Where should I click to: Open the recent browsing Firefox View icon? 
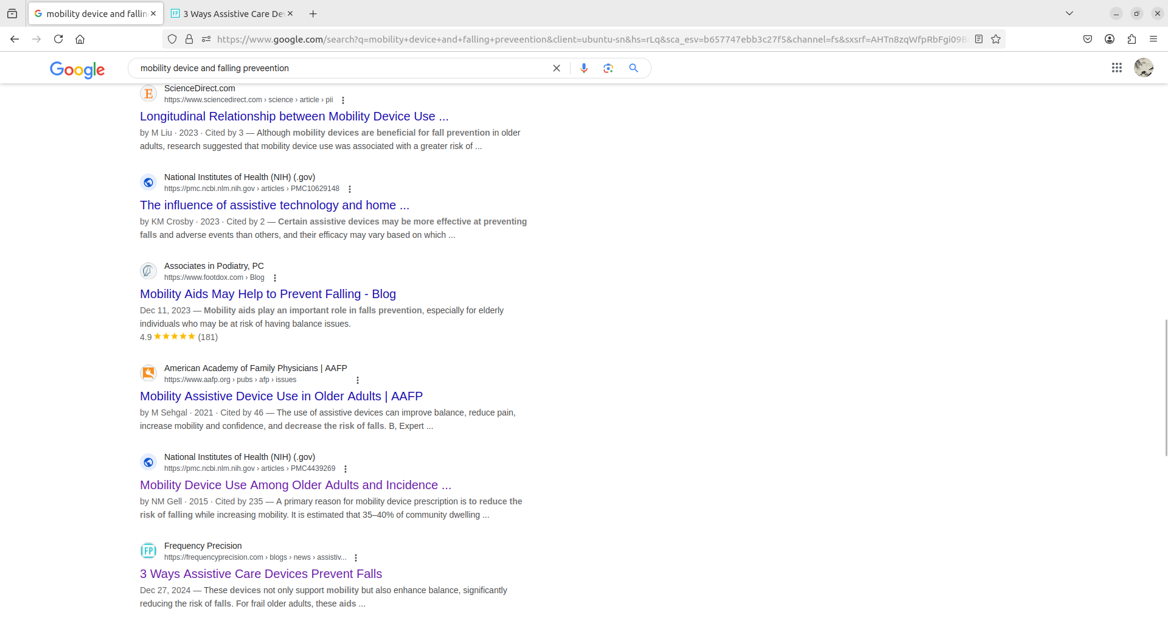click(12, 13)
